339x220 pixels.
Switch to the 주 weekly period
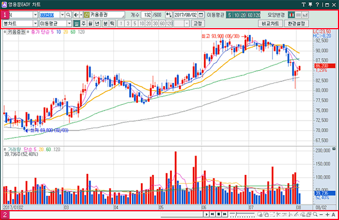84,23
